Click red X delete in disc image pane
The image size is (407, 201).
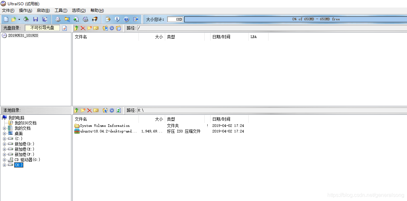tap(83, 28)
